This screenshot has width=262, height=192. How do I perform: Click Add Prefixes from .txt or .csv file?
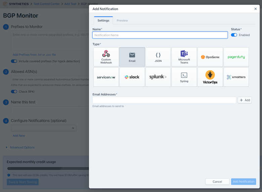pyautogui.click(x=34, y=55)
